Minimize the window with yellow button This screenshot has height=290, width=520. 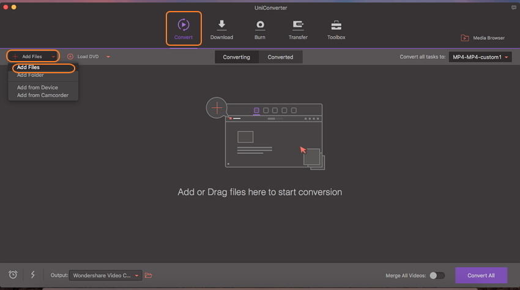click(x=14, y=7)
